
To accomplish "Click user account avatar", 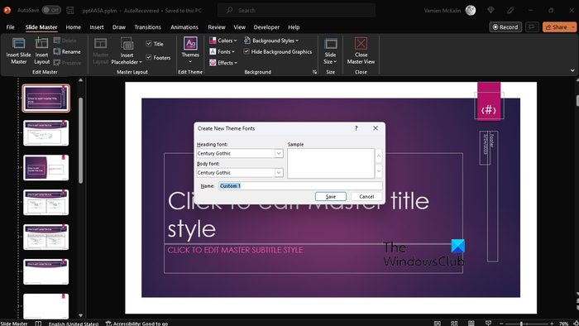I will [471, 10].
